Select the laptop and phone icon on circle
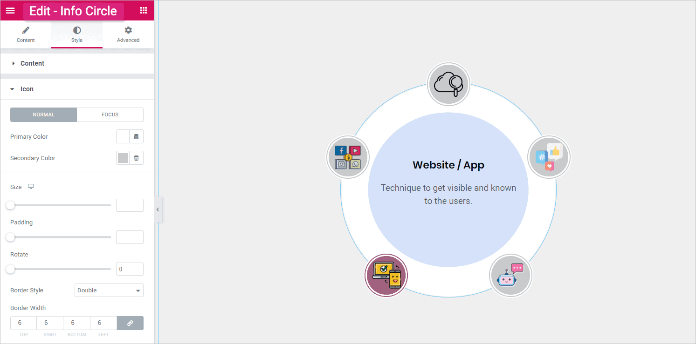The height and width of the screenshot is (344, 696). point(386,276)
